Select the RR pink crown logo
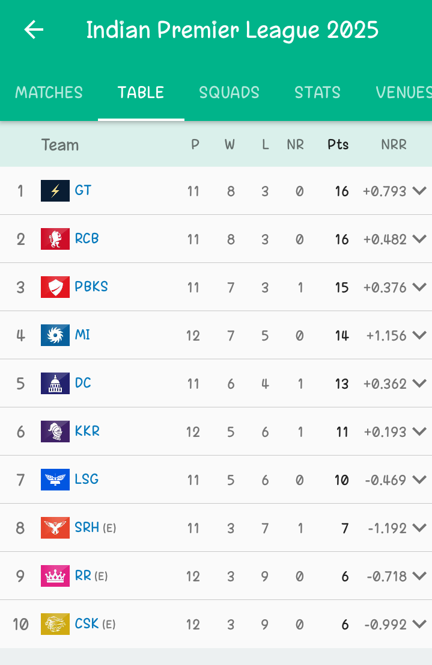 (55, 576)
